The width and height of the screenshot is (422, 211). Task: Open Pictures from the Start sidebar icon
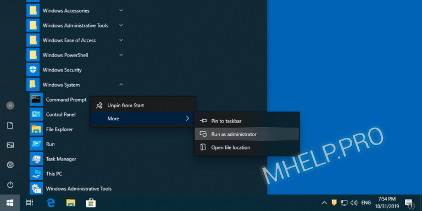(x=10, y=145)
